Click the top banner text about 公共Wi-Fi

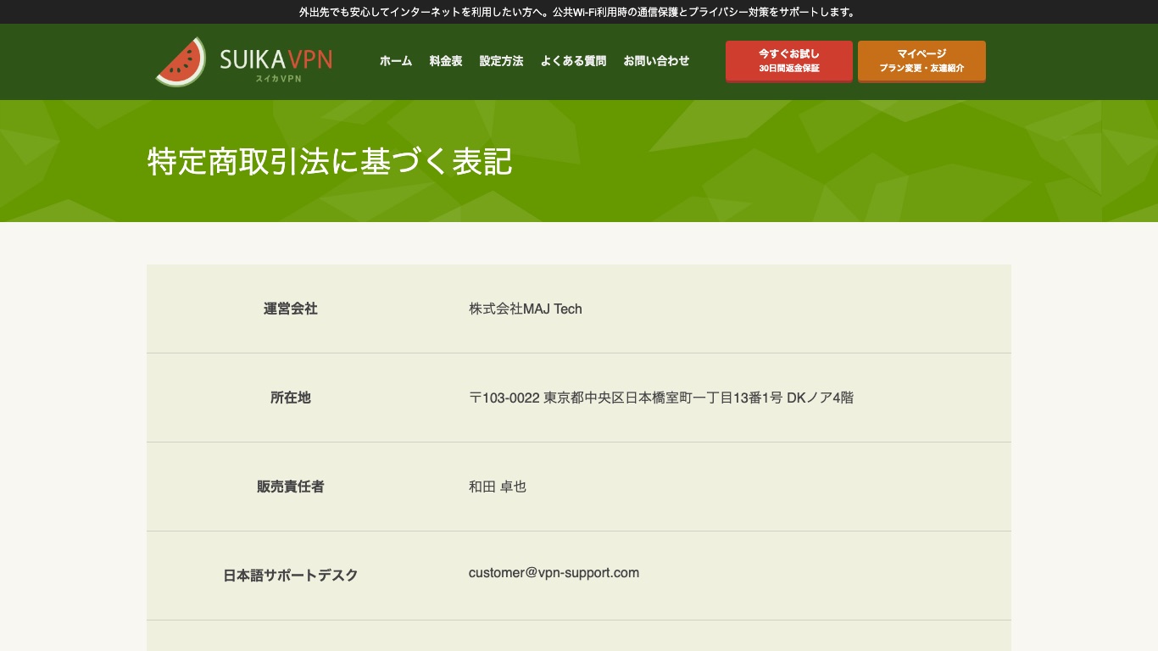click(579, 12)
